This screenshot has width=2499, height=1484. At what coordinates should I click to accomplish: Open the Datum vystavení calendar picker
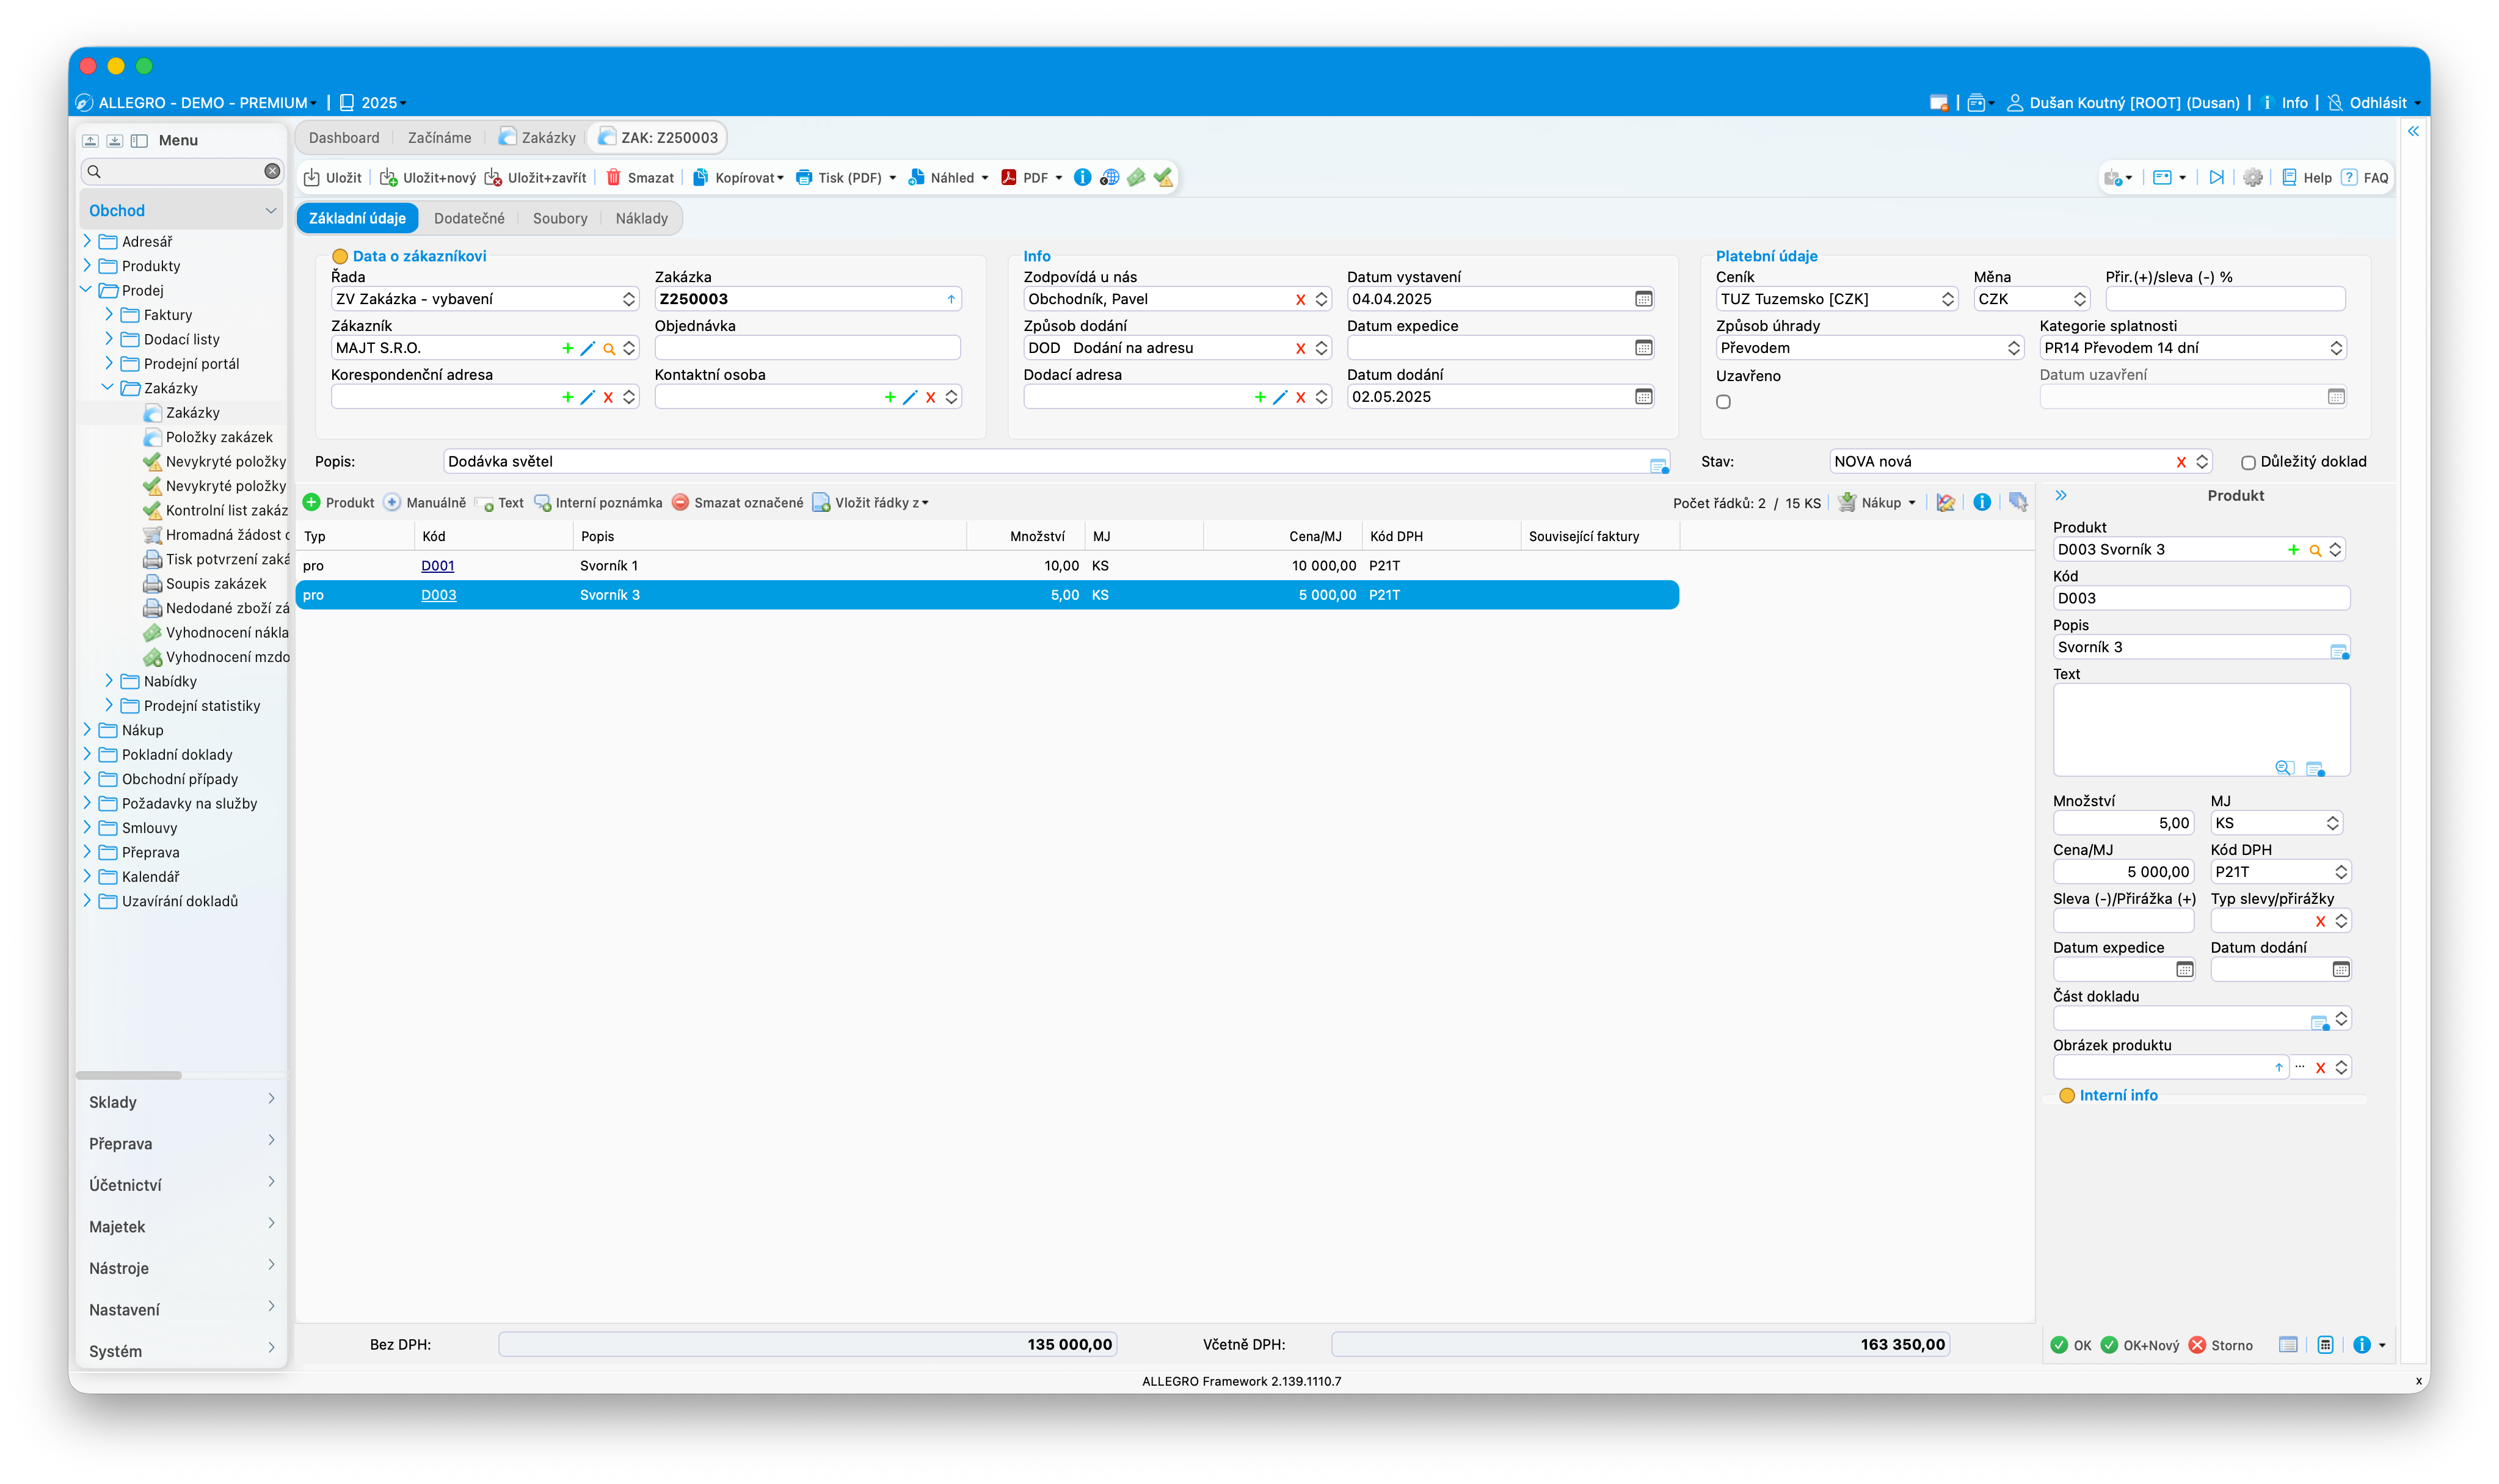click(x=1643, y=299)
